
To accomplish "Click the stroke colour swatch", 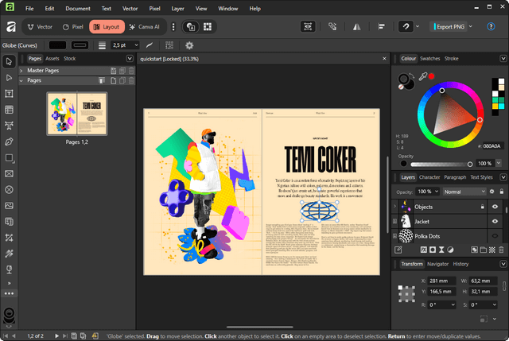I will click(80, 45).
